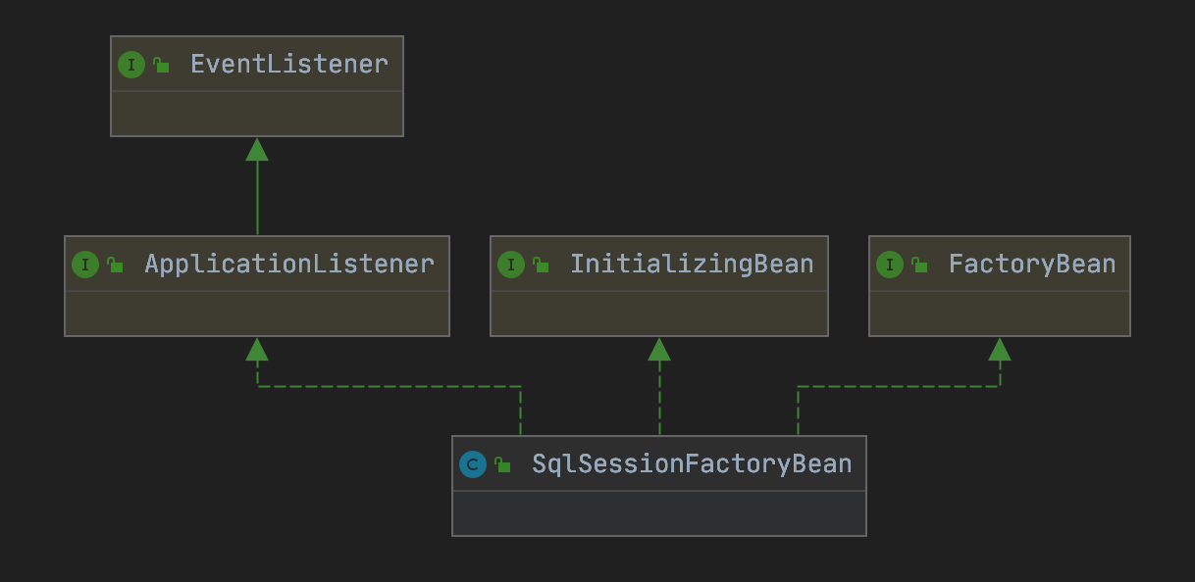The width and height of the screenshot is (1195, 582).
Task: Click the class icon beside SqlSessionFactoryBean
Action: pyautogui.click(x=473, y=464)
